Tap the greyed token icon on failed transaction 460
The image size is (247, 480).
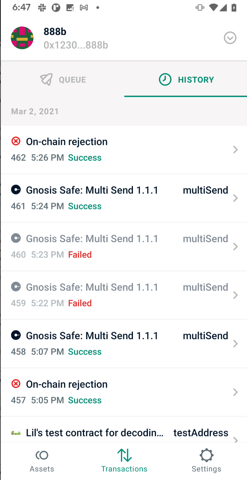click(15, 238)
